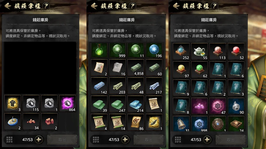Screen dimensions: 266x149
Task: Select the purple glowing ring with 864
Action: pos(67,103)
